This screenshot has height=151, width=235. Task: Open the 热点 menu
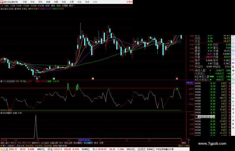[87, 2]
